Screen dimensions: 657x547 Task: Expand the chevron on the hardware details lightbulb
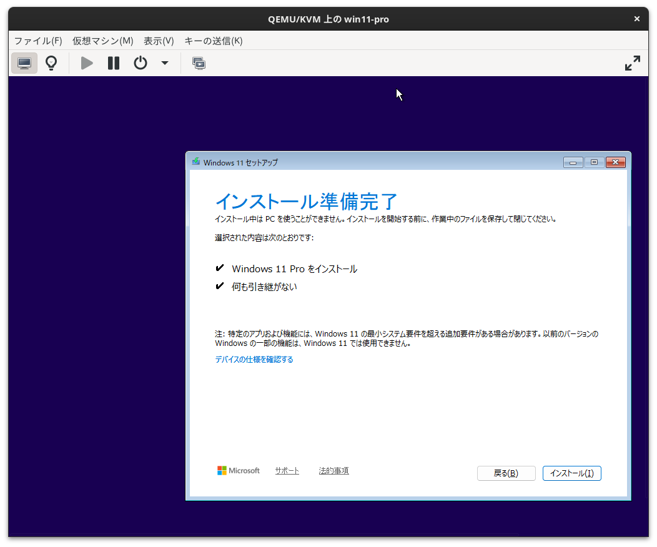pyautogui.click(x=51, y=63)
